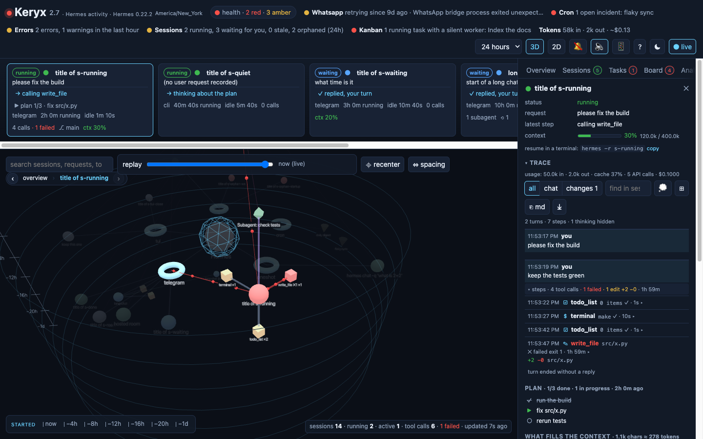Click the context usage progress bar
The height and width of the screenshot is (439, 703).
click(599, 136)
